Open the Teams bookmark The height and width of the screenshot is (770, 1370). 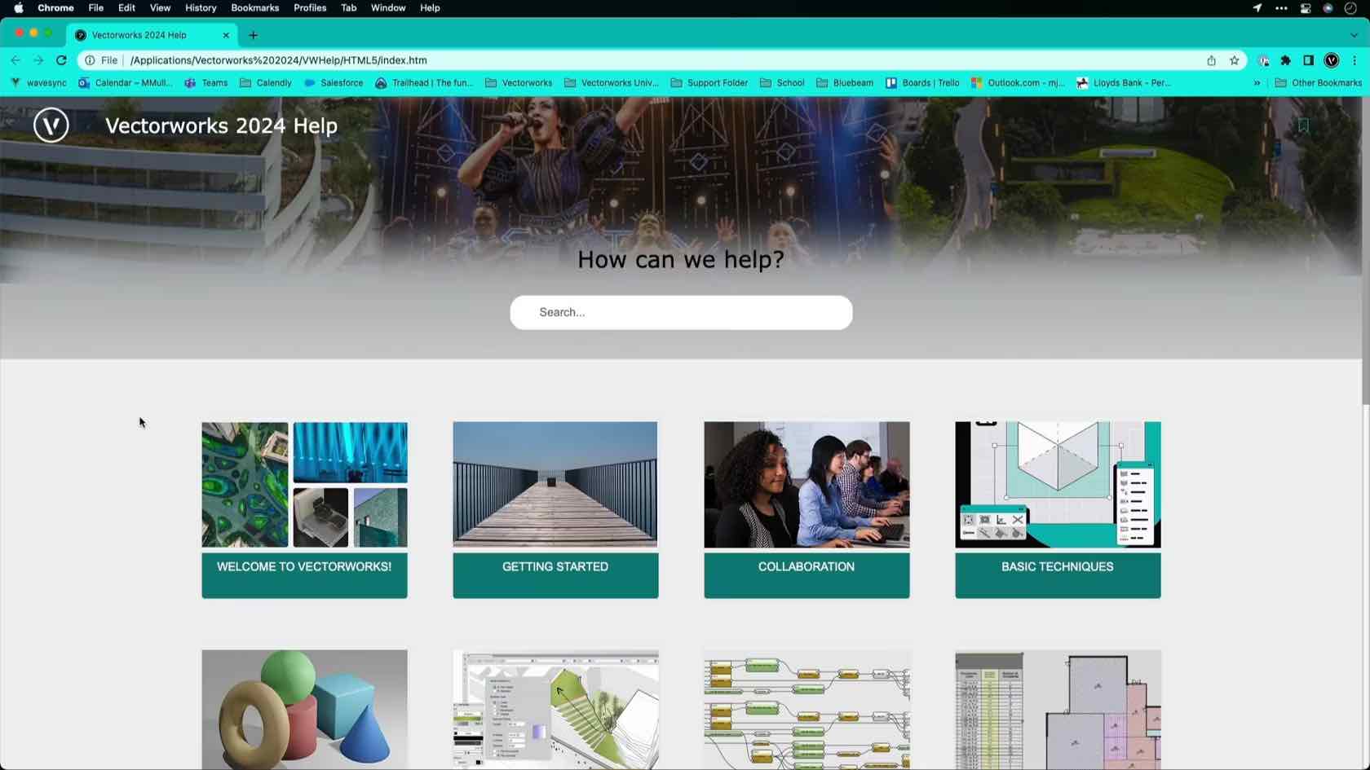[x=206, y=83]
